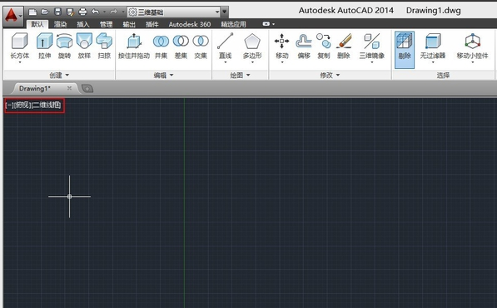Image resolution: width=497 pixels, height=308 pixels.
Task: Click the Save As icon with pencil
Action: pyautogui.click(x=70, y=12)
